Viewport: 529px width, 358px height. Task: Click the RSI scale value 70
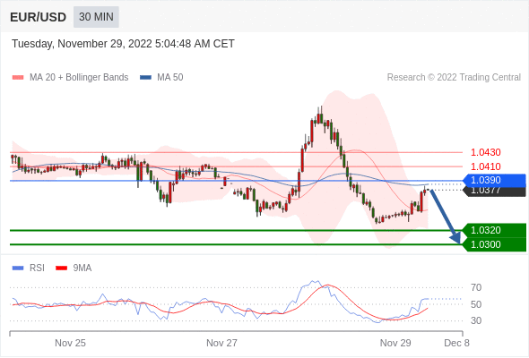tap(476, 287)
